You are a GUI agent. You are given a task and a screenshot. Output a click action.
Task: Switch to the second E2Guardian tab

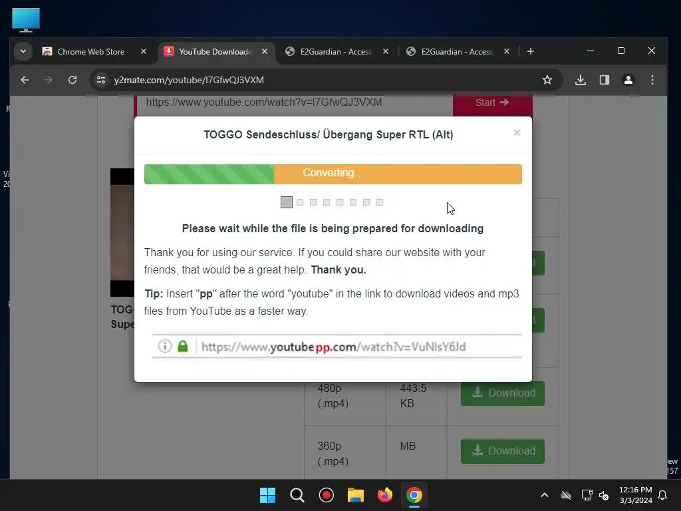pos(458,52)
